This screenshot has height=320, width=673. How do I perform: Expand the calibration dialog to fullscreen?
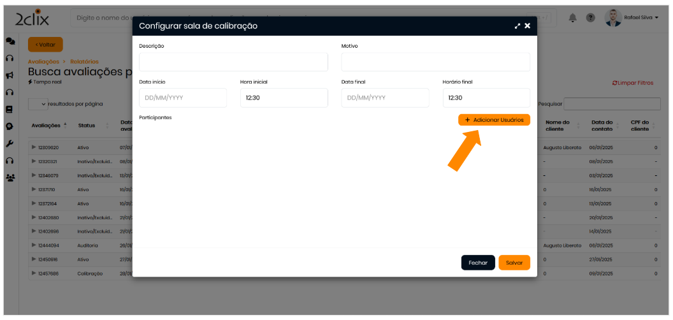517,26
